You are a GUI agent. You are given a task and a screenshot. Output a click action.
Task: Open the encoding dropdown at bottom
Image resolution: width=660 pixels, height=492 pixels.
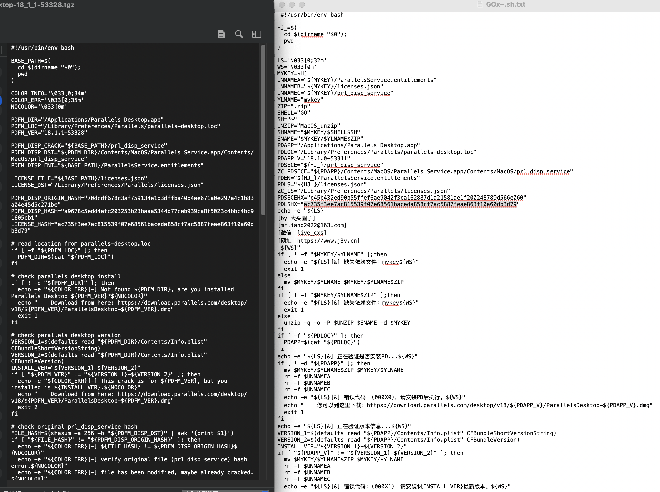point(226,490)
